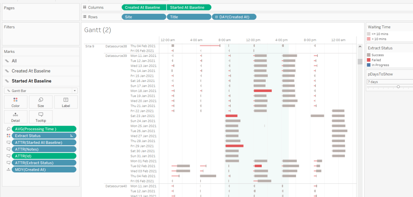Open the Tooltip marks card
413x197 pixels.
tap(41, 117)
